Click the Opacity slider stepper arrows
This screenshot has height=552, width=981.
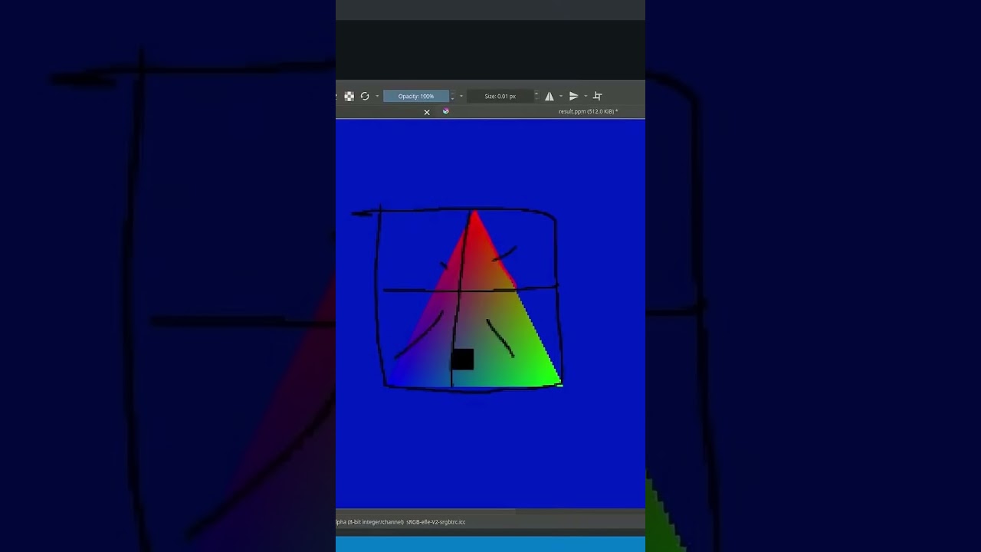(x=453, y=96)
